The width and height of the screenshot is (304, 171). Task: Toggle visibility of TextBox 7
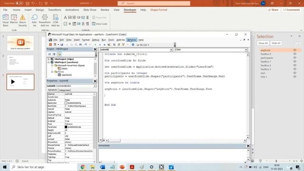coord(294,62)
